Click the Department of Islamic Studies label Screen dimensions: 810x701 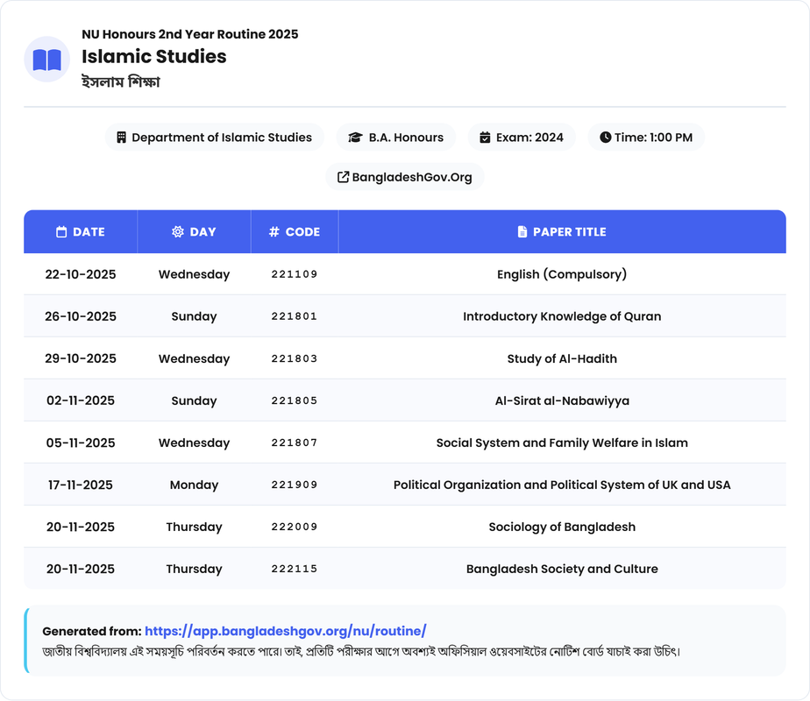pos(222,138)
